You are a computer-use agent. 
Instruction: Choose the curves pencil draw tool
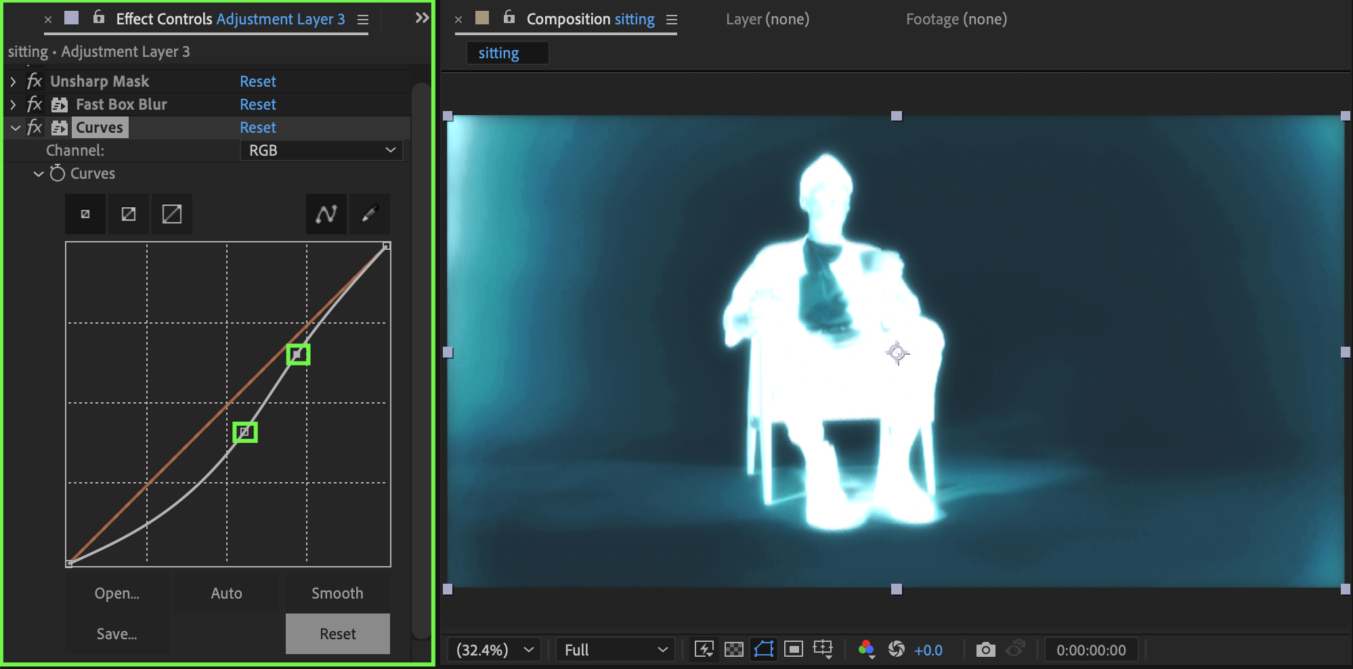coord(370,214)
